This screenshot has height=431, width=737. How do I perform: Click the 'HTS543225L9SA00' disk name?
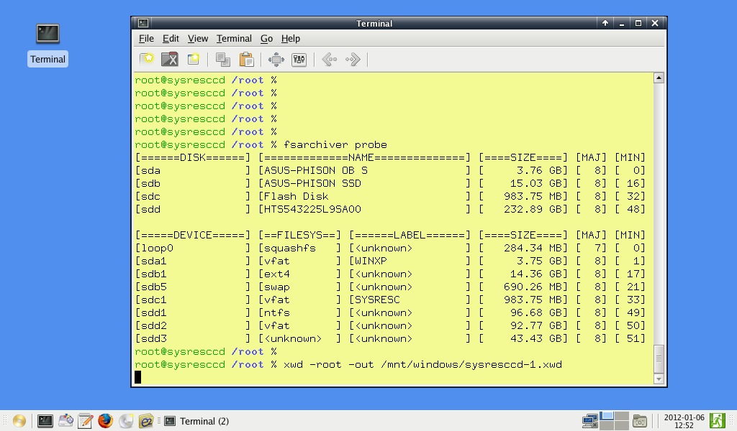[x=312, y=209]
